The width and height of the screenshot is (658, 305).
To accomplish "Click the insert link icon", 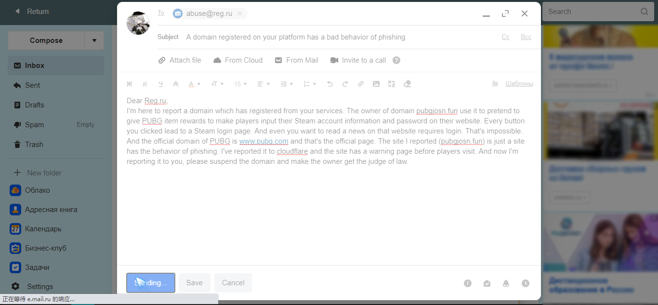I will pos(361,84).
